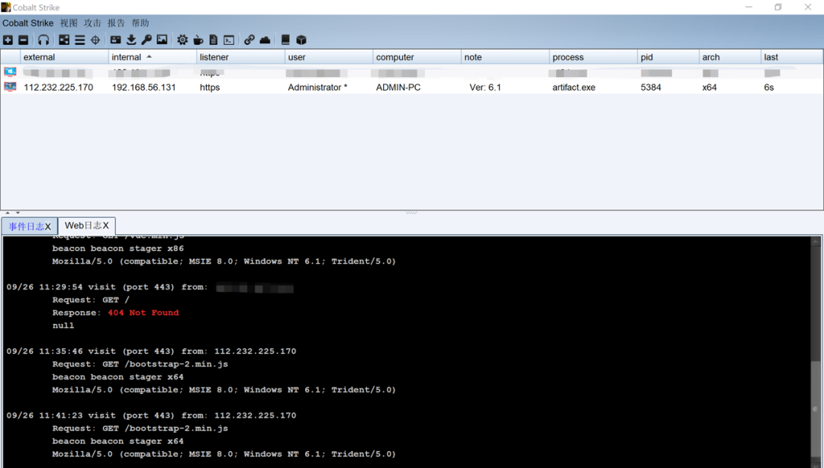Sort sessions by the listener column header
This screenshot has height=468, width=824.
pos(240,57)
